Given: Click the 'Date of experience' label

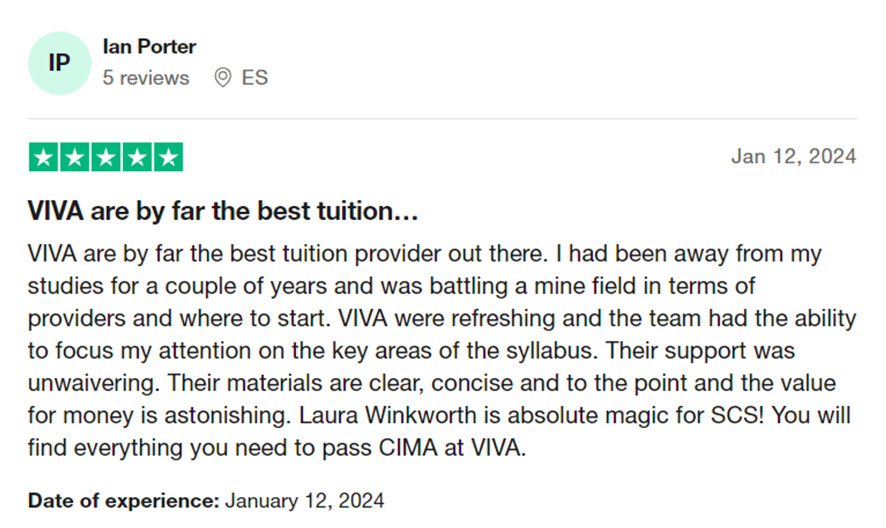Looking at the screenshot, I should point(123,501).
